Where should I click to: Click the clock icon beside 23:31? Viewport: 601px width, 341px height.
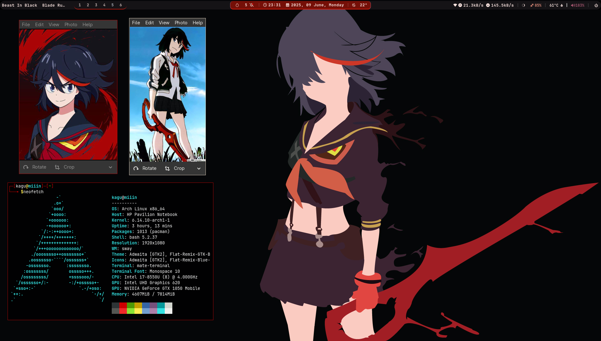click(265, 5)
